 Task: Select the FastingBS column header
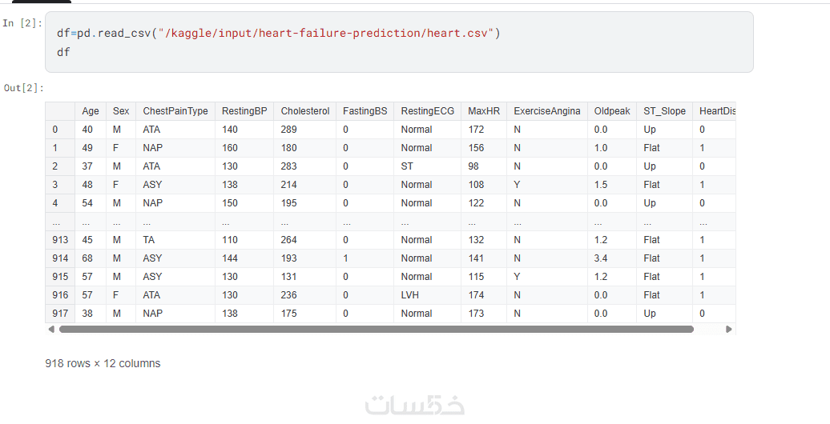click(x=365, y=111)
